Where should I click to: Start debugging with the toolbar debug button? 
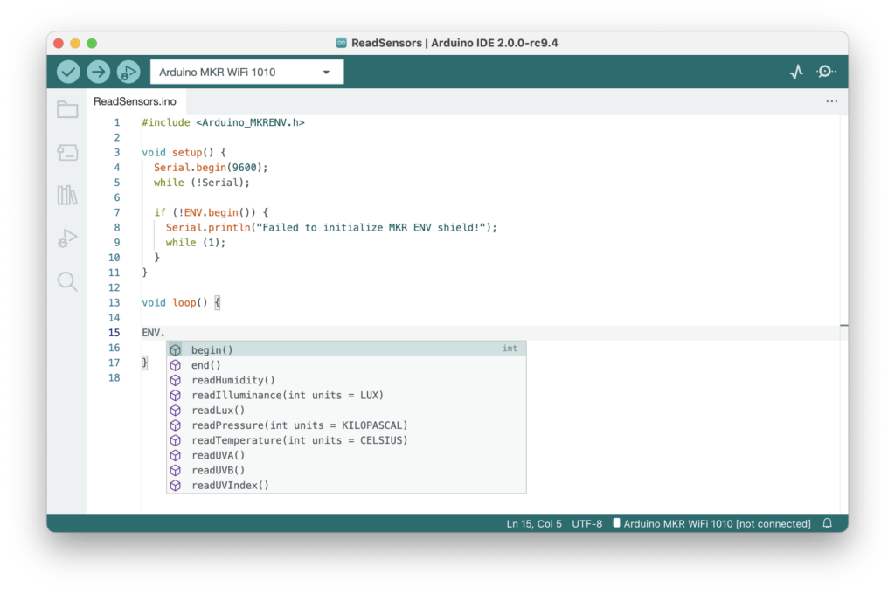click(128, 72)
